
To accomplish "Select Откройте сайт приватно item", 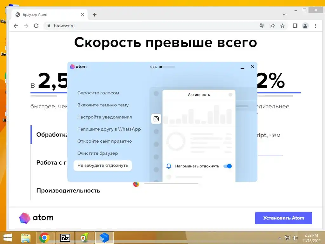I will point(105,141).
